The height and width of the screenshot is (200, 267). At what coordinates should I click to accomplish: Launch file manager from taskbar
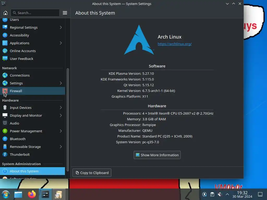[18, 194]
